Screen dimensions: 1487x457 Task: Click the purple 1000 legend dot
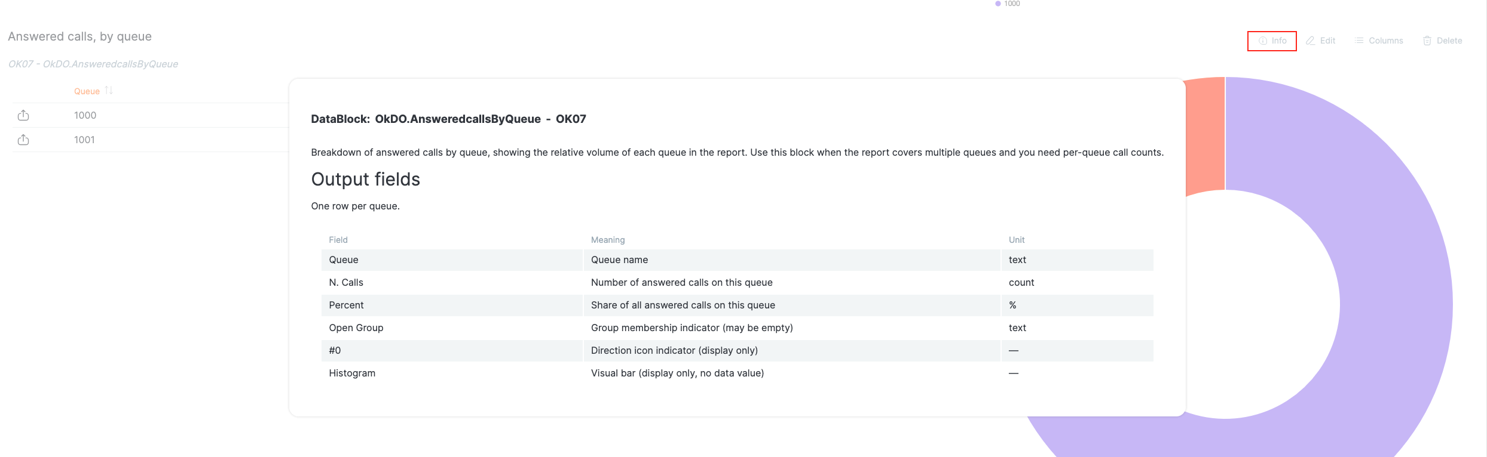click(x=998, y=4)
